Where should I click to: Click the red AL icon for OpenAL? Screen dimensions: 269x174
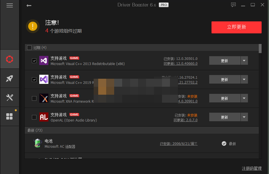(x=44, y=117)
